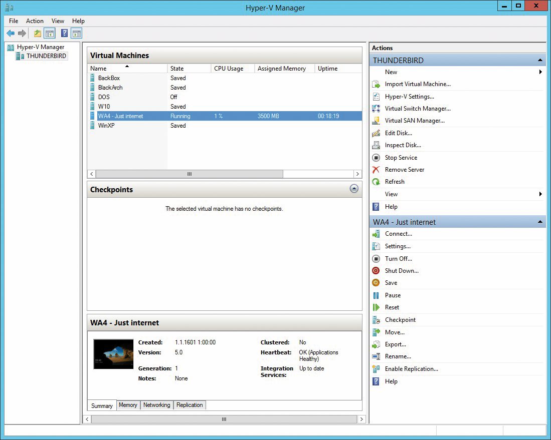Click the Virtual Machines horizontal scrollbar thumb

point(190,174)
